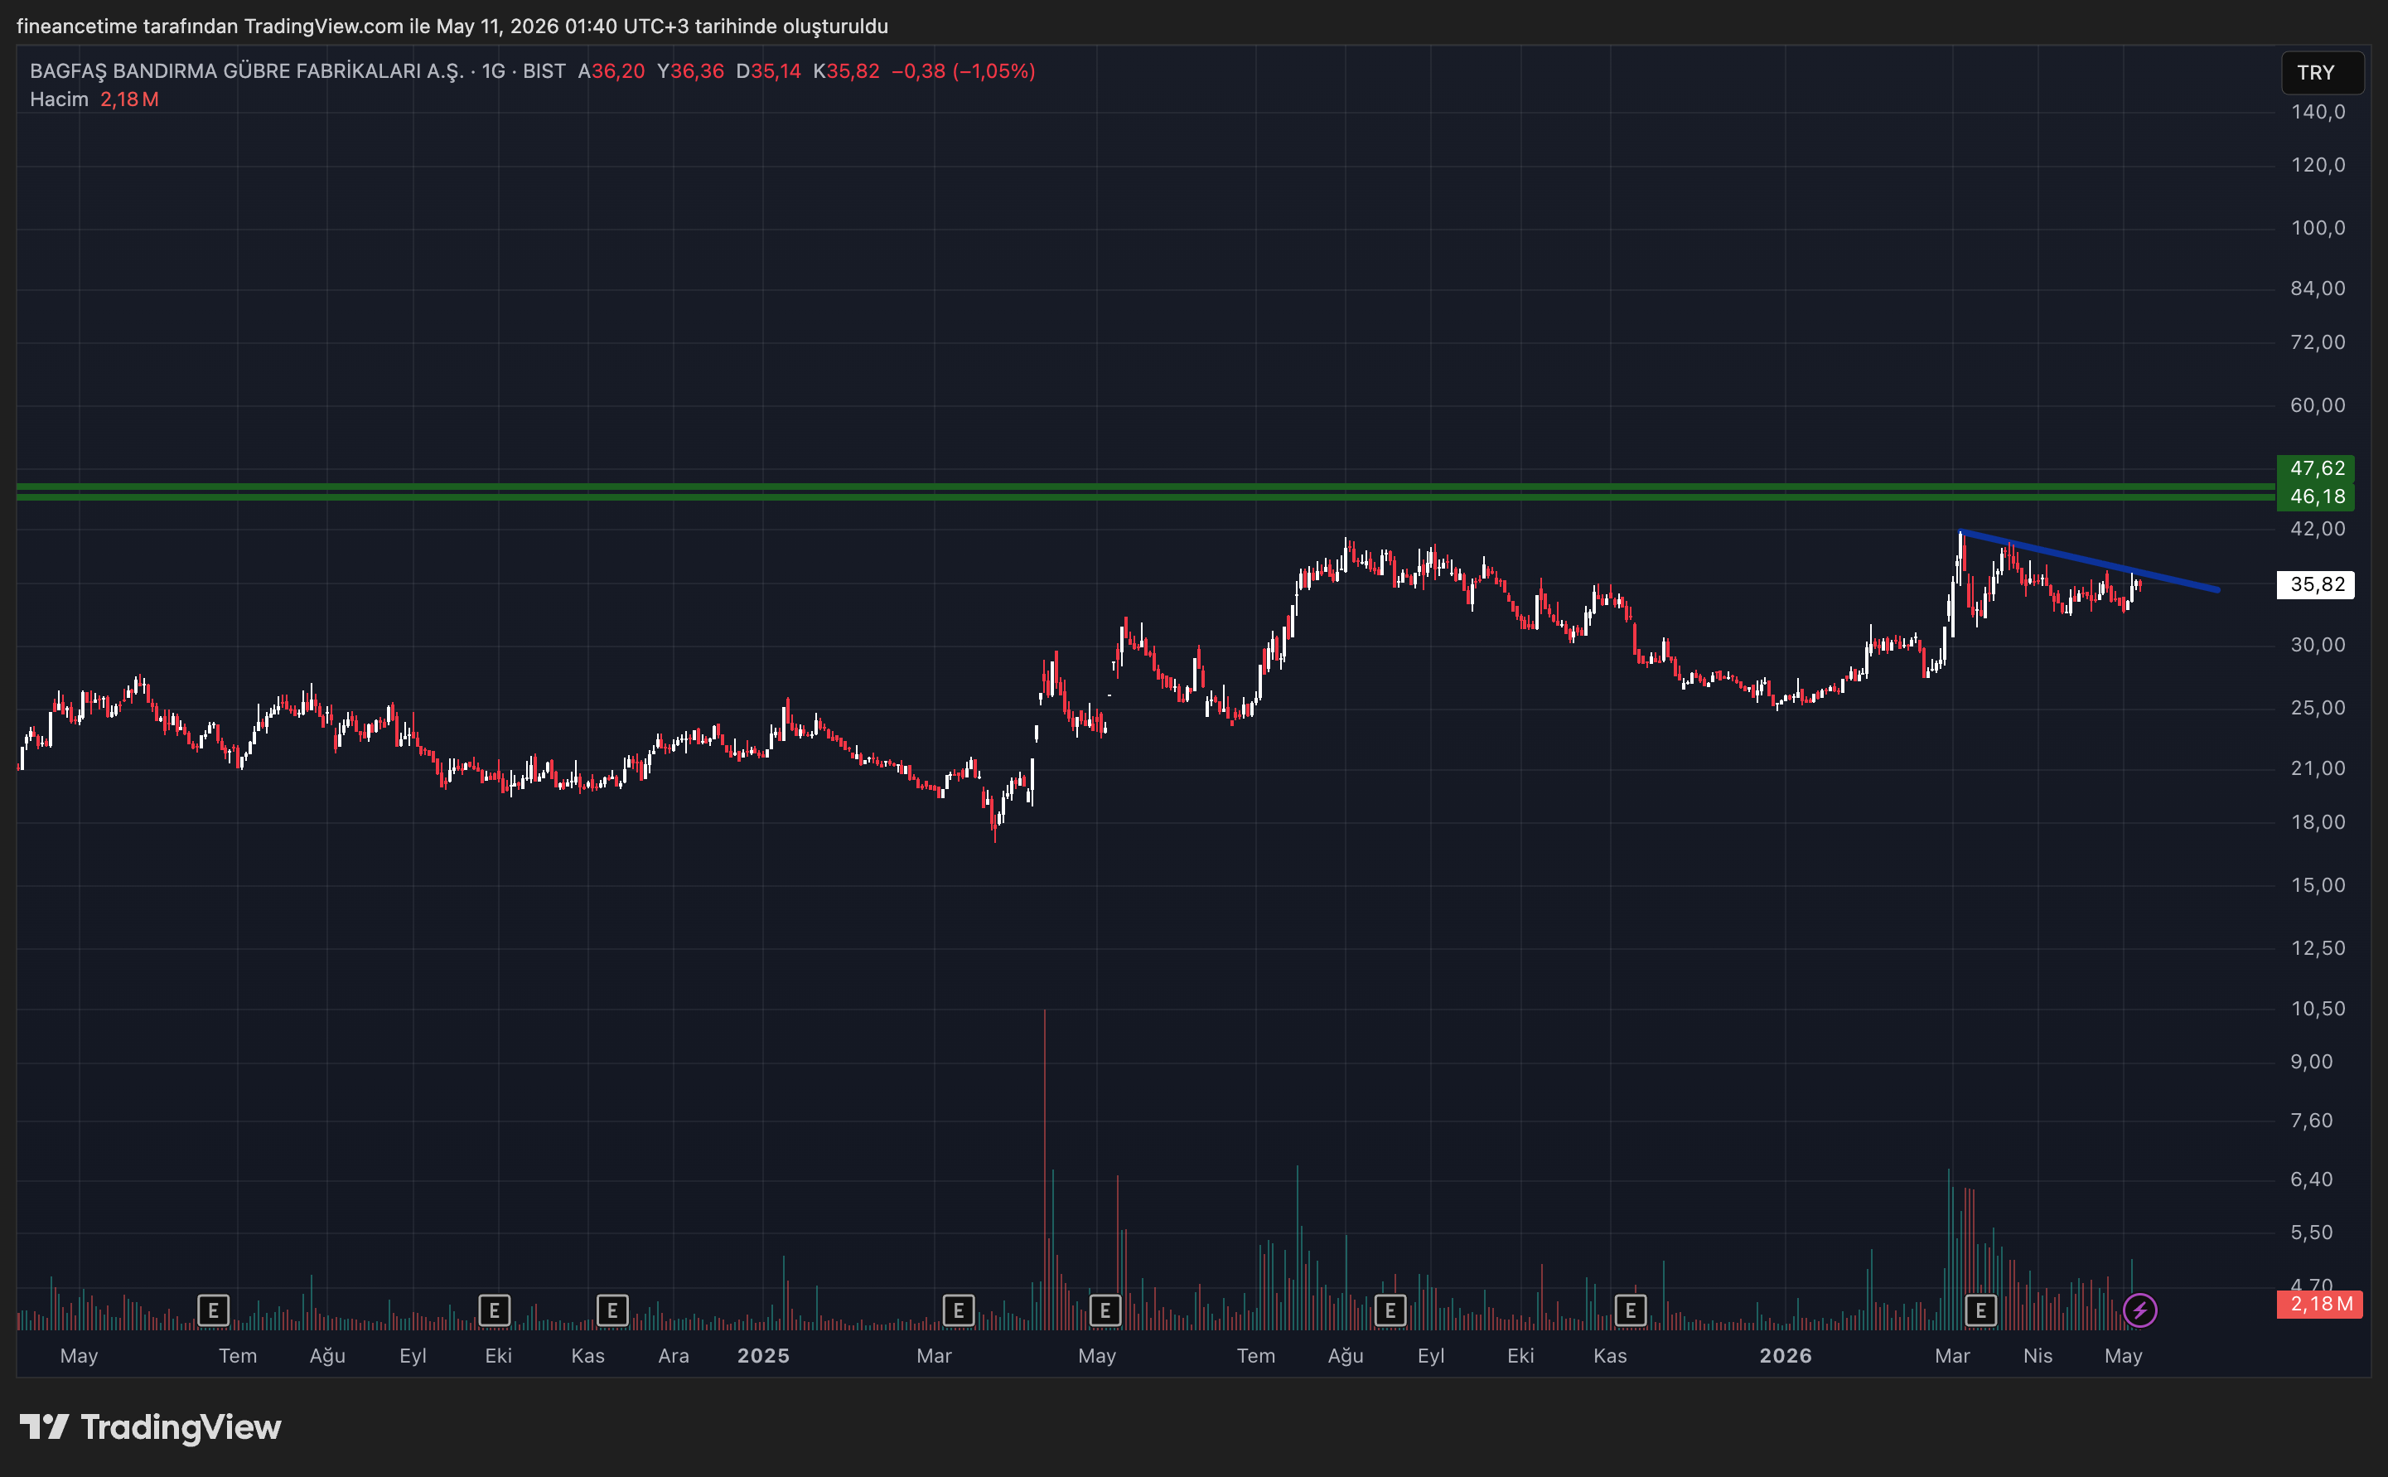Click the change value −0,38 (−1,05%)

pyautogui.click(x=963, y=71)
